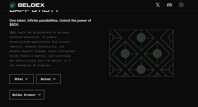Open the Instagram profile icon
Screen dimensions: 198x107
point(181,5)
